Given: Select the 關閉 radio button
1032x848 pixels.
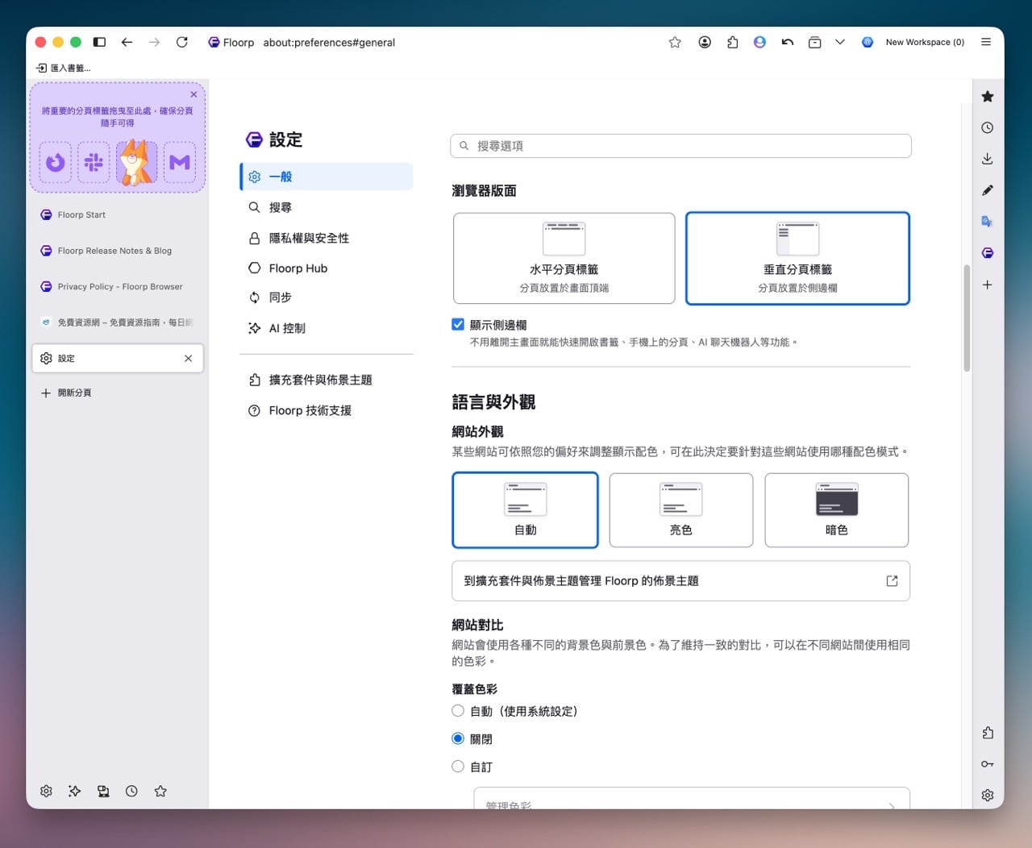Looking at the screenshot, I should coord(458,738).
